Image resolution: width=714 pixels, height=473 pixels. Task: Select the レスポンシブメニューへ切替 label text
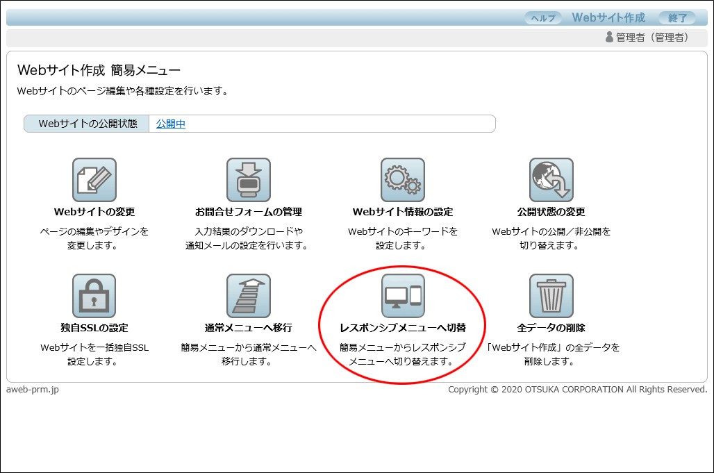pyautogui.click(x=403, y=328)
